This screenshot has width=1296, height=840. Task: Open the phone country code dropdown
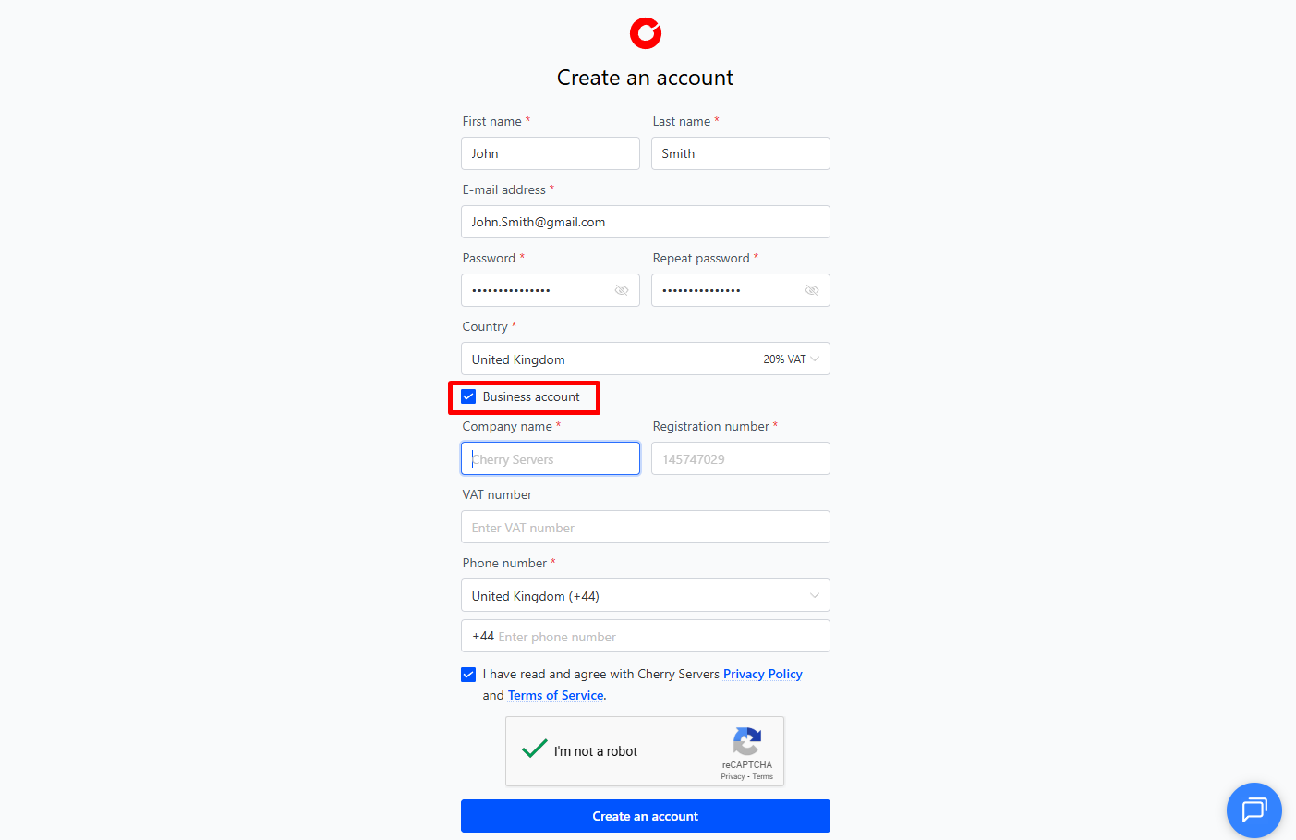tap(645, 596)
